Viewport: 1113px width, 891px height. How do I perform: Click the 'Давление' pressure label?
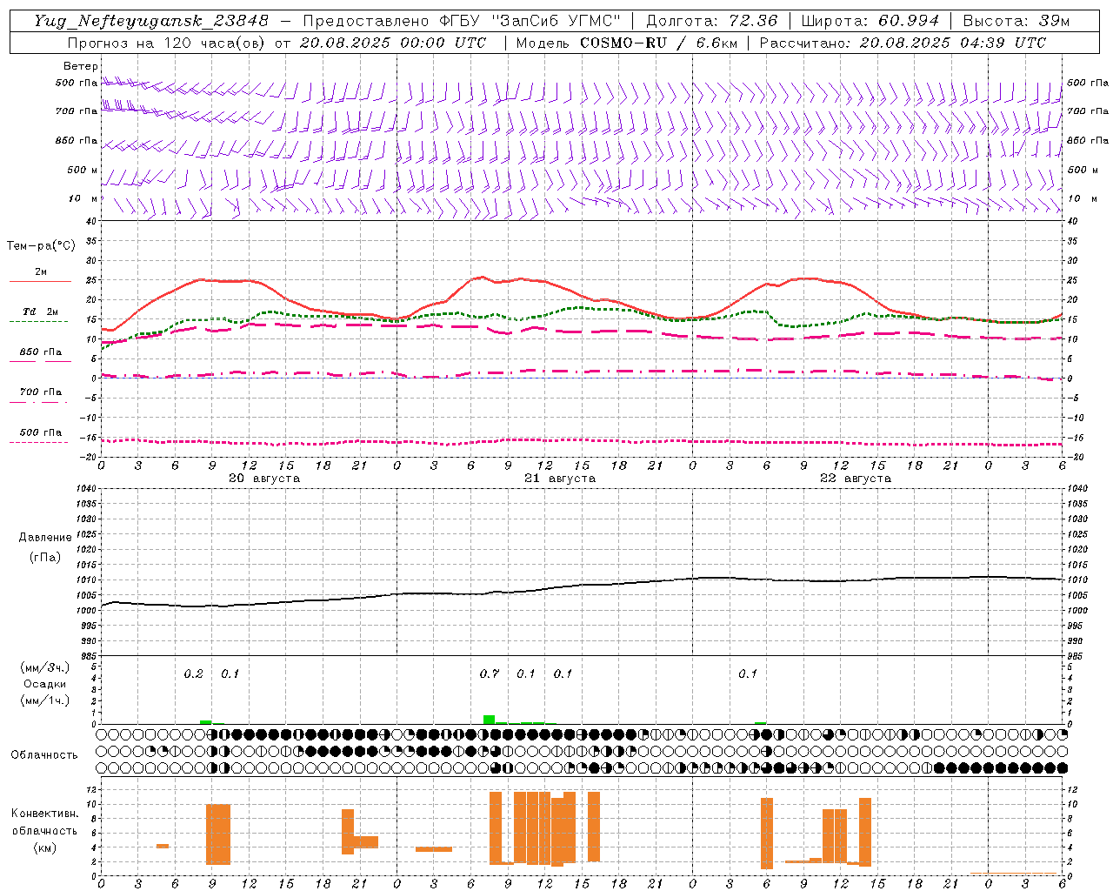pos(45,538)
